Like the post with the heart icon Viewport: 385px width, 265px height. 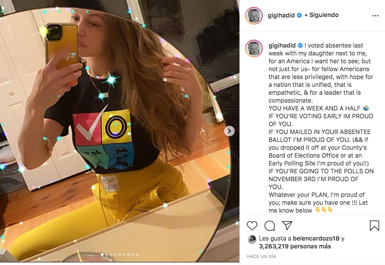pos(252,226)
